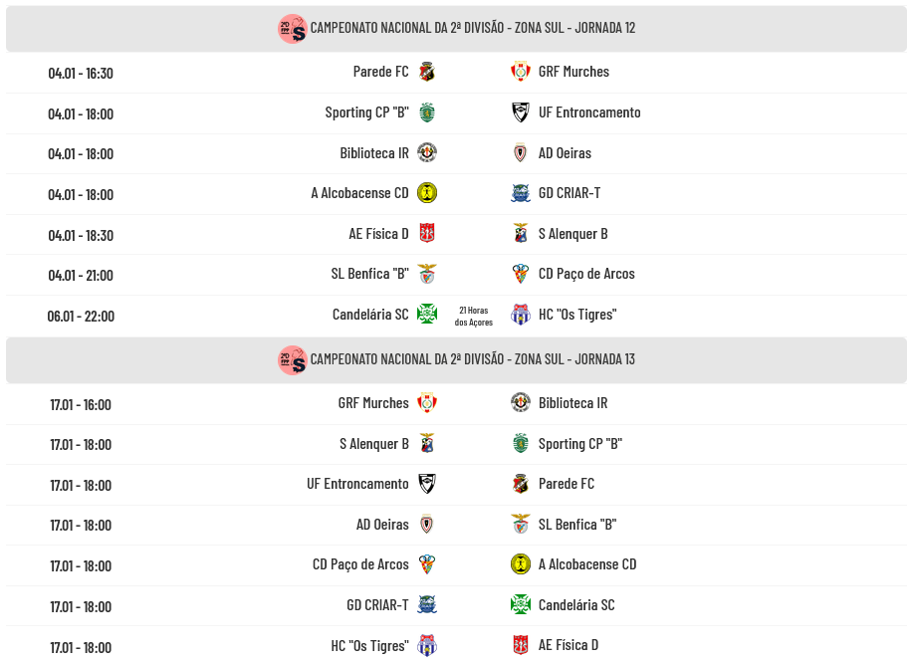Open S Alenquer B name in Jornada 13
The image size is (914, 663).
point(373,444)
